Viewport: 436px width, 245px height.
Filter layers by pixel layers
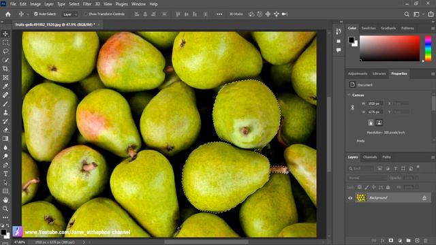pos(380,168)
